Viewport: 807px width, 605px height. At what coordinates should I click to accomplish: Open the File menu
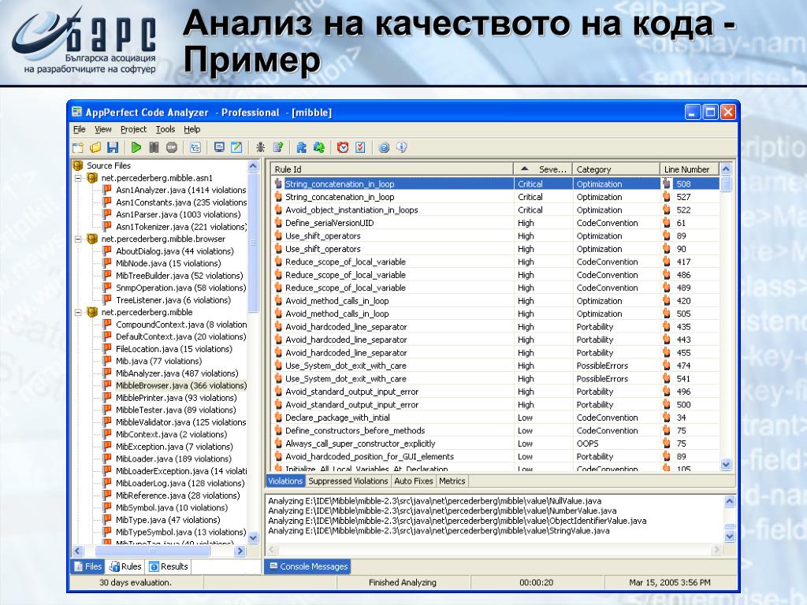coord(80,129)
